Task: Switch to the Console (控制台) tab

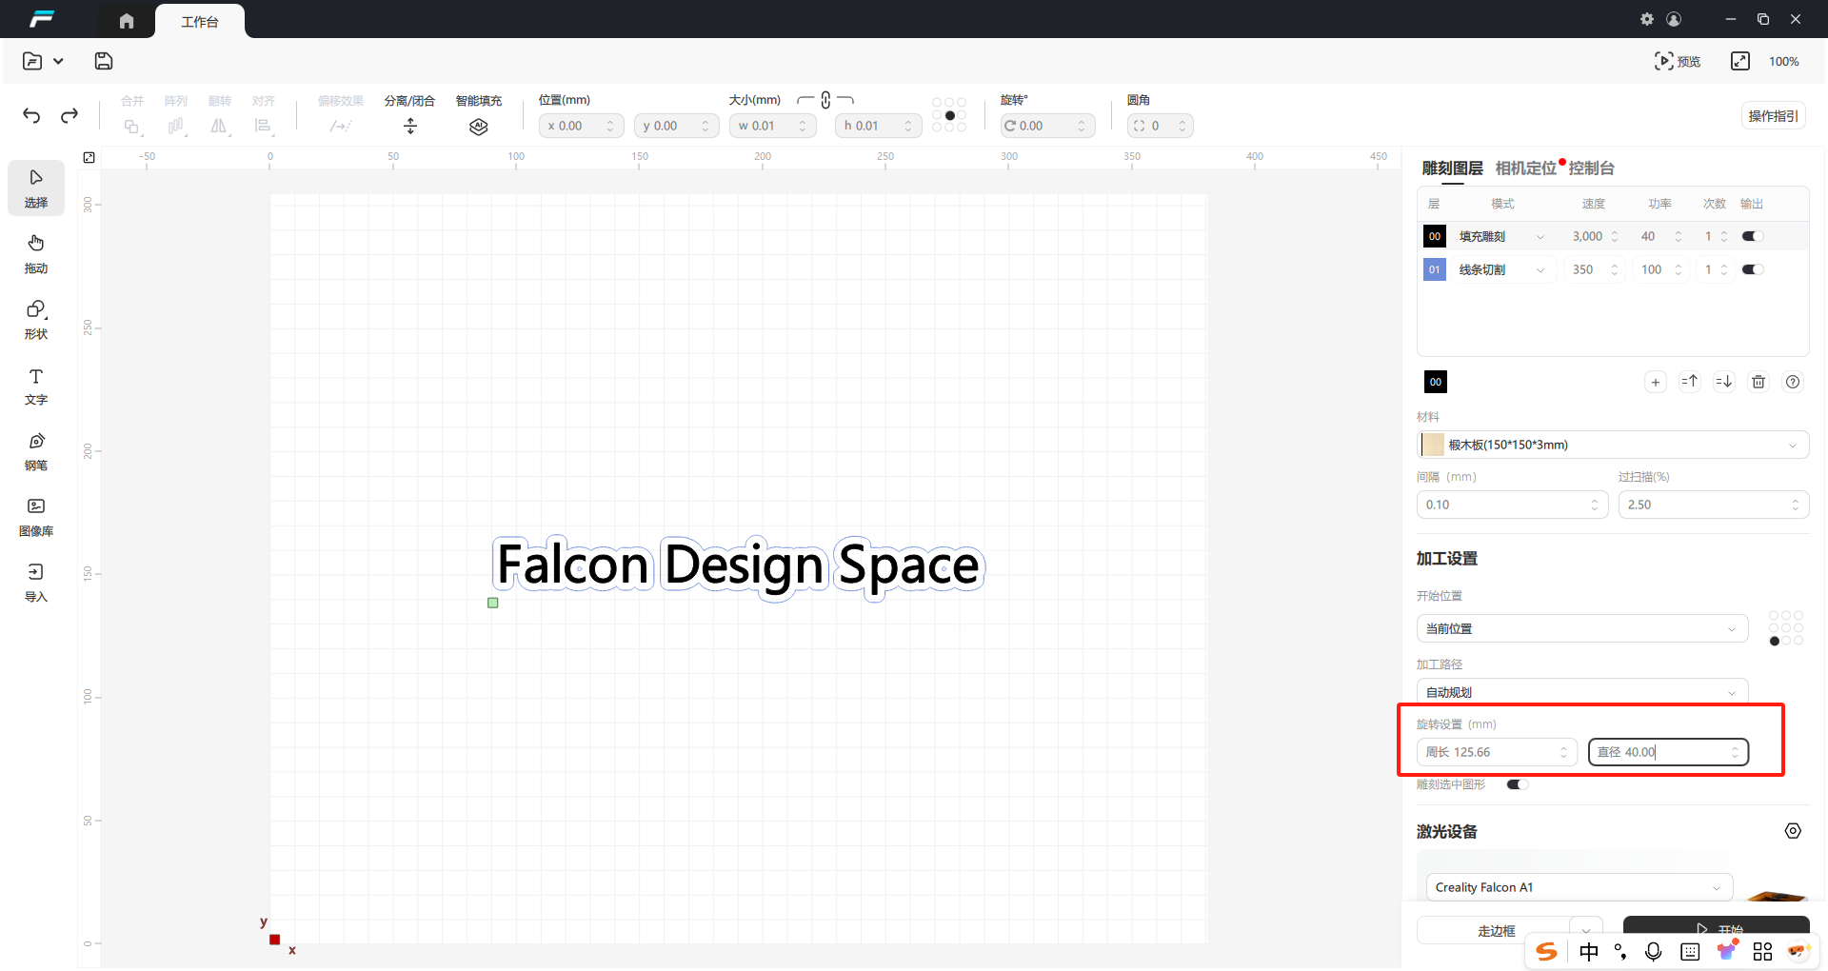Action: (1591, 168)
